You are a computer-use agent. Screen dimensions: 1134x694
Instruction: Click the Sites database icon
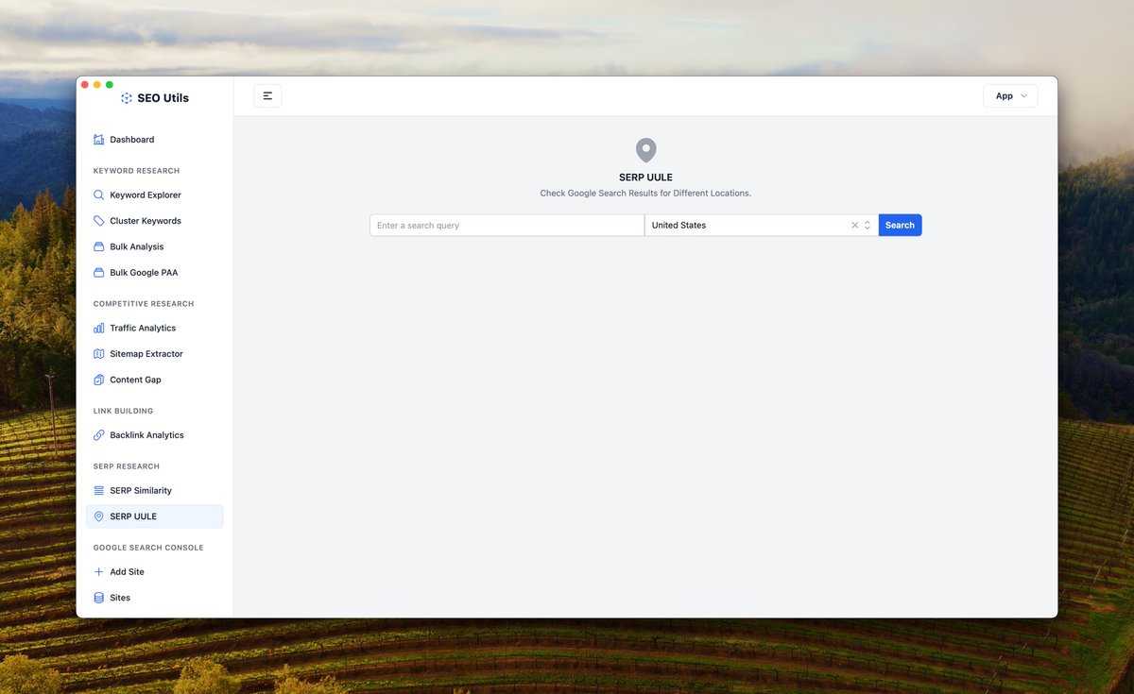[99, 598]
